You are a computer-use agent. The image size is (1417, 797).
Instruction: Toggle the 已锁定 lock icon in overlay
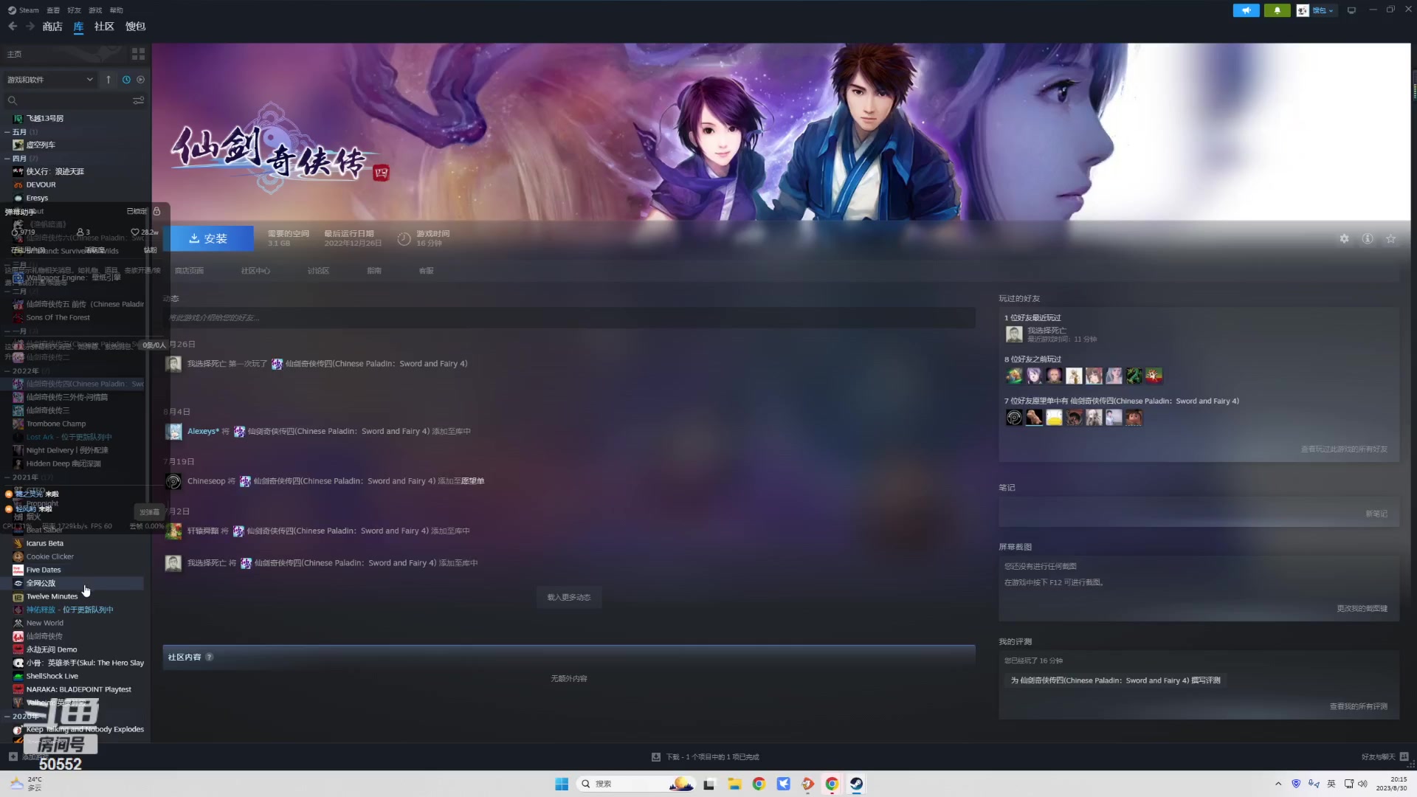156,212
